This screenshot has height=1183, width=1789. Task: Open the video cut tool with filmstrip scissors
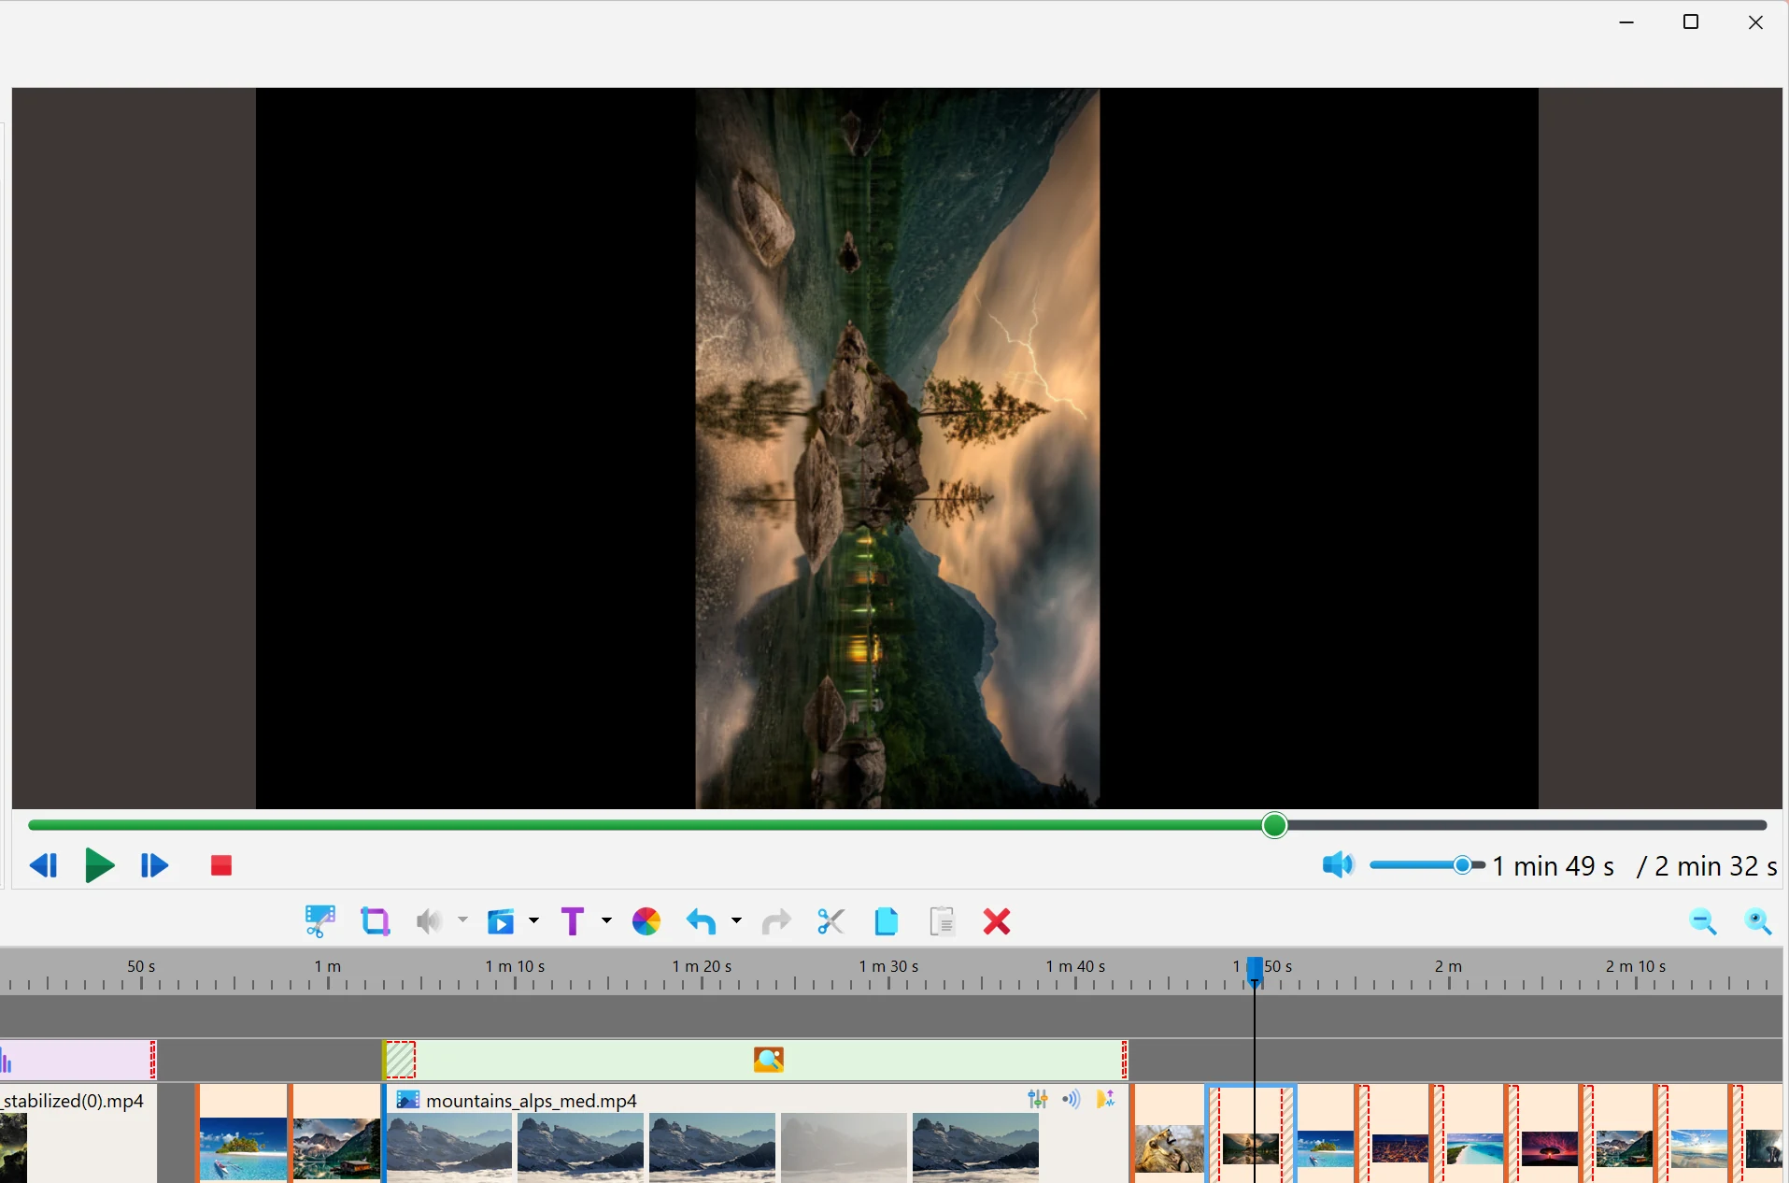click(319, 921)
